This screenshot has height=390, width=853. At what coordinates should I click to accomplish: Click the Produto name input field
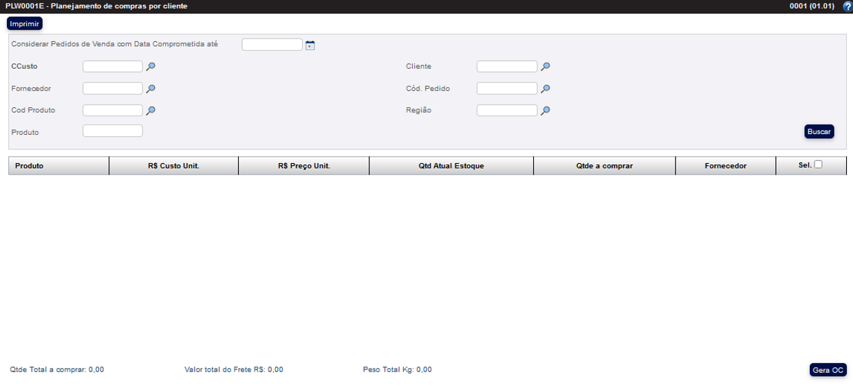[x=113, y=131]
